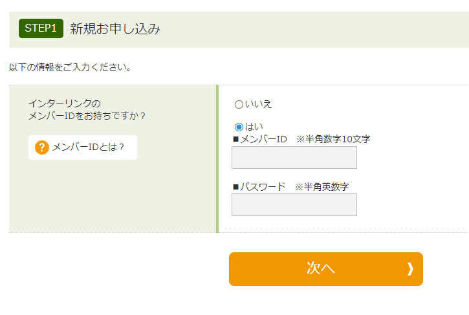This screenshot has height=315, width=469.
Task: Click the ※半角数字10文字 hint text
Action: 333,139
